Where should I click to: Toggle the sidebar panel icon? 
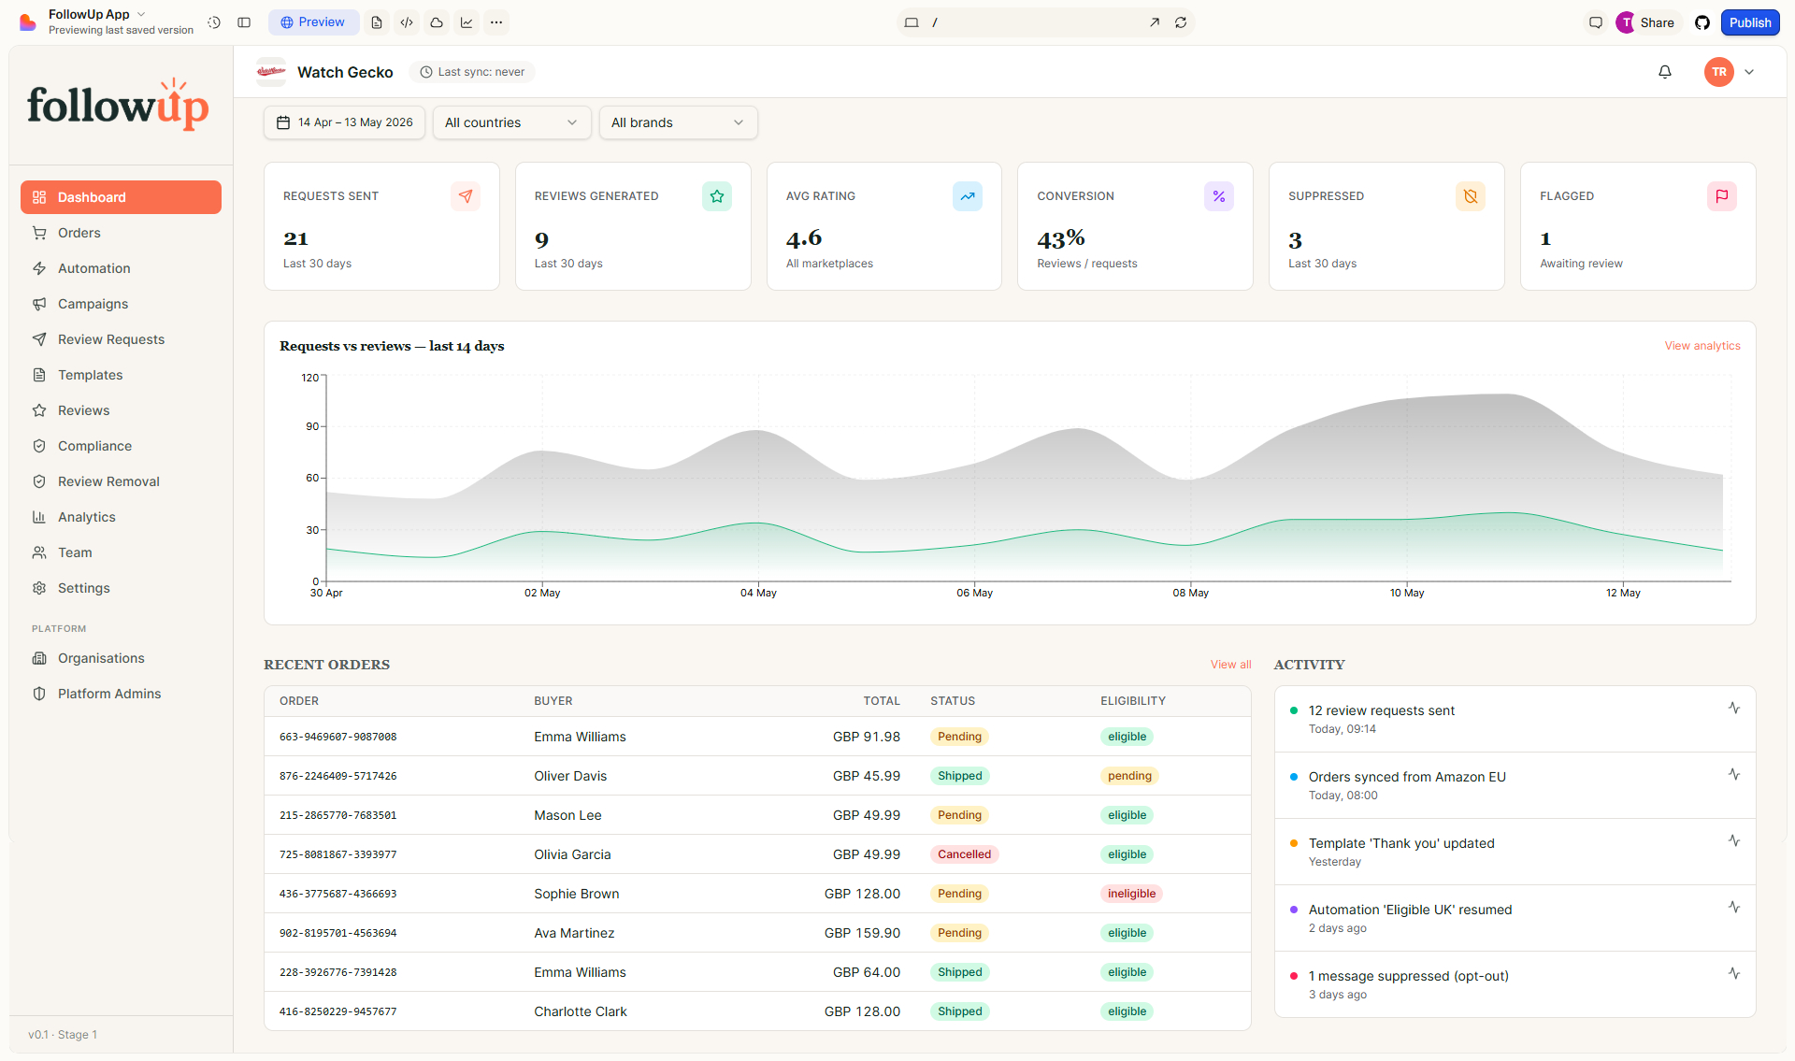click(x=244, y=22)
